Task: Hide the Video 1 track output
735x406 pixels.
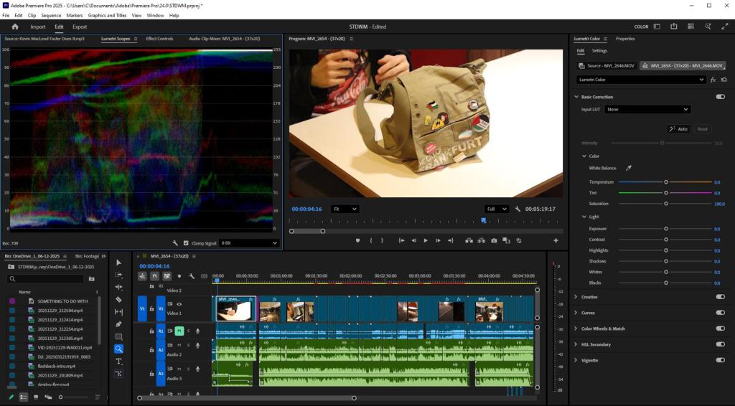Action: pyautogui.click(x=179, y=304)
